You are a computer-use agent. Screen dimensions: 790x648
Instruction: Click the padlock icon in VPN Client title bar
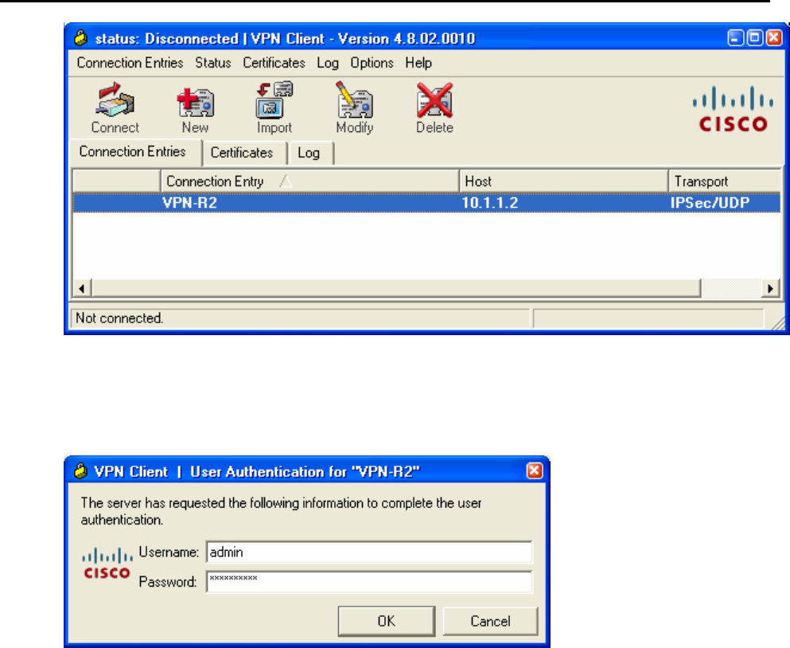tap(80, 38)
